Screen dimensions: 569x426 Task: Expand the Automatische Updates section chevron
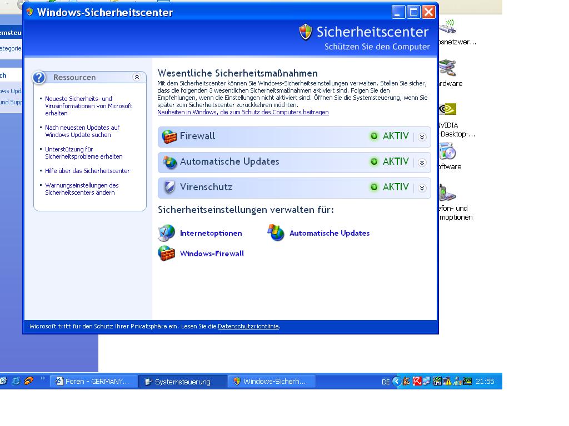[422, 163]
